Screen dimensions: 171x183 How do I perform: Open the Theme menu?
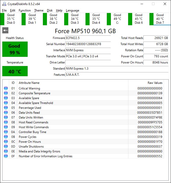point(39,10)
